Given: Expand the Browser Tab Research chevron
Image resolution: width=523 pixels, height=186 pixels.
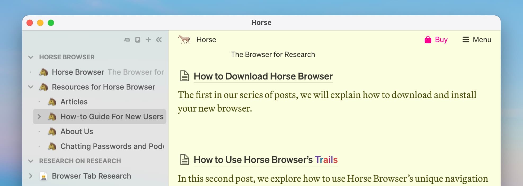Looking at the screenshot, I should point(31,176).
